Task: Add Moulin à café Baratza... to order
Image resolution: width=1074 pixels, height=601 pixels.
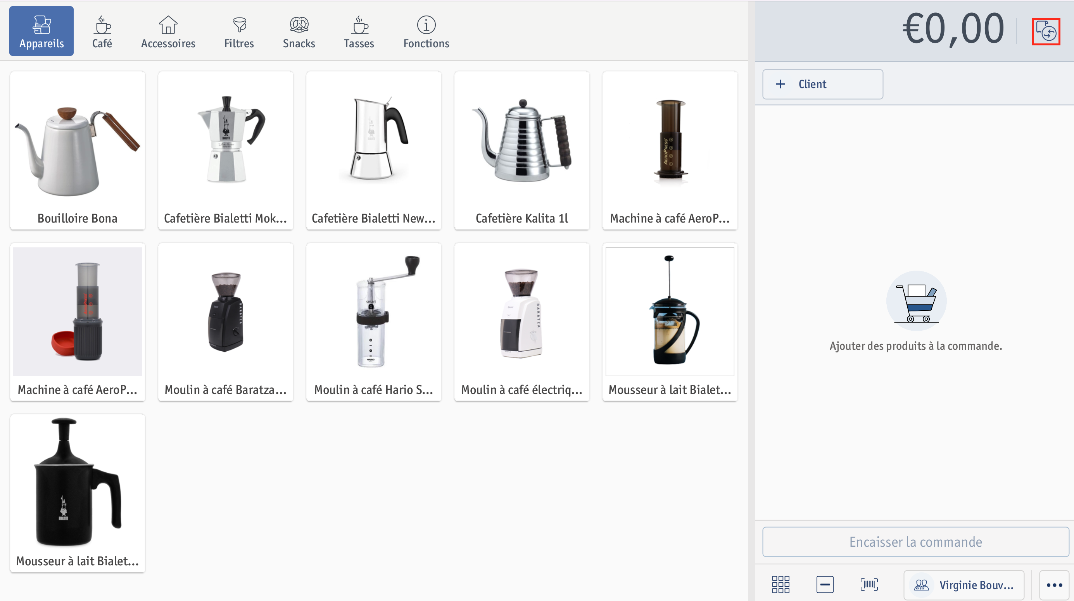Action: [226, 322]
